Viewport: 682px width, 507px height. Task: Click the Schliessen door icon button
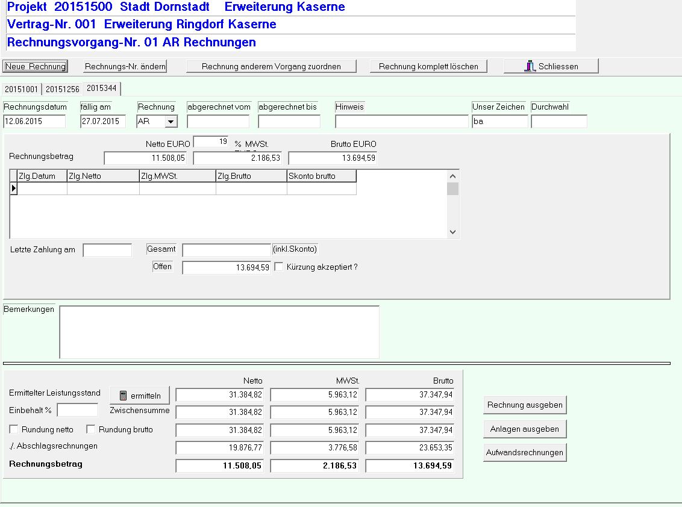(530, 66)
